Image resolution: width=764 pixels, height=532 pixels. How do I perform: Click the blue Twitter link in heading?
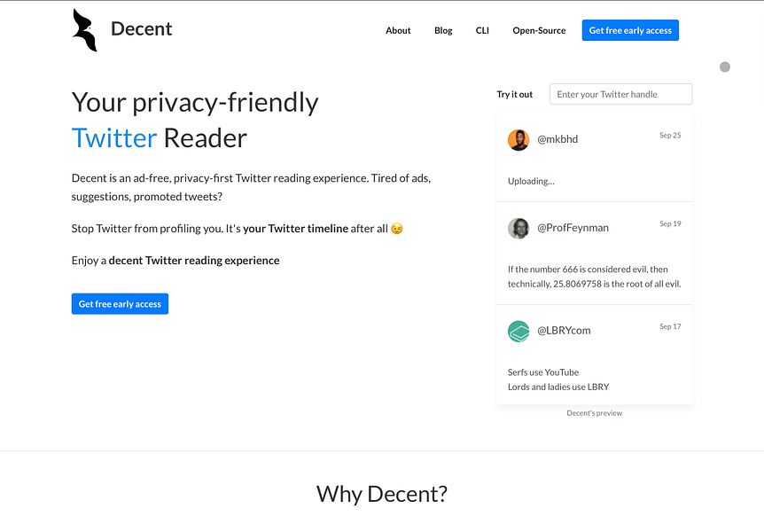114,137
